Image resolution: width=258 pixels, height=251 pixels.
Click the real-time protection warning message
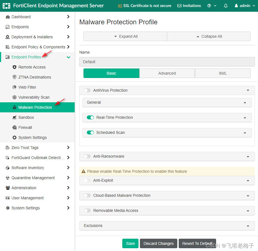pos(167,171)
